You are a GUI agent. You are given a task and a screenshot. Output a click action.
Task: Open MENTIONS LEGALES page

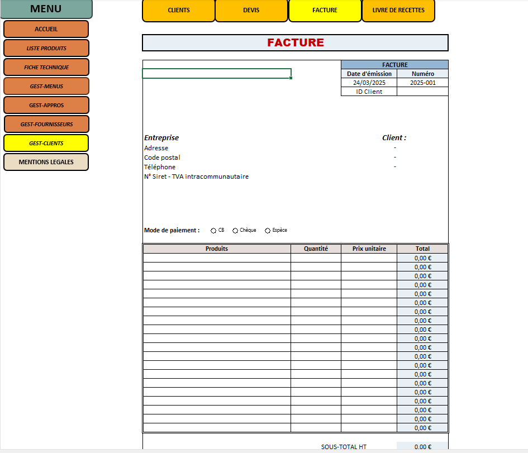(x=46, y=162)
